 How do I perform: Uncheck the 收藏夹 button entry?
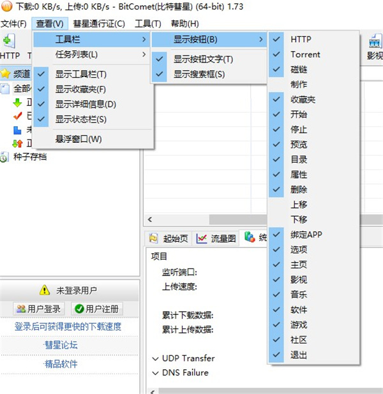(313, 99)
